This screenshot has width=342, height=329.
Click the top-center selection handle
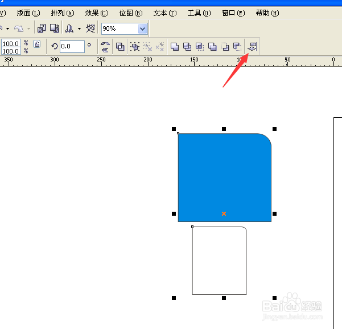click(224, 129)
